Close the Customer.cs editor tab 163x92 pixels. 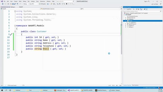(9, 7)
